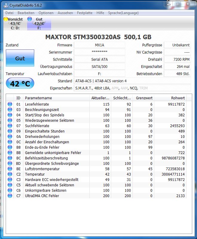Screen dimensions: 197x239
Task: Click raw value 382 in Start/Stop row
Action: coord(181,115)
